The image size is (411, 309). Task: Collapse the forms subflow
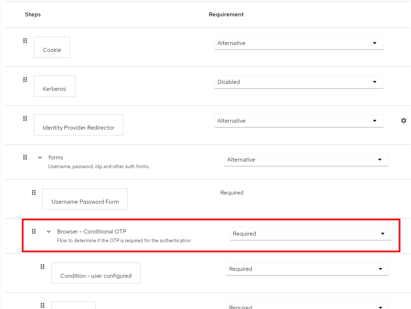pos(40,157)
